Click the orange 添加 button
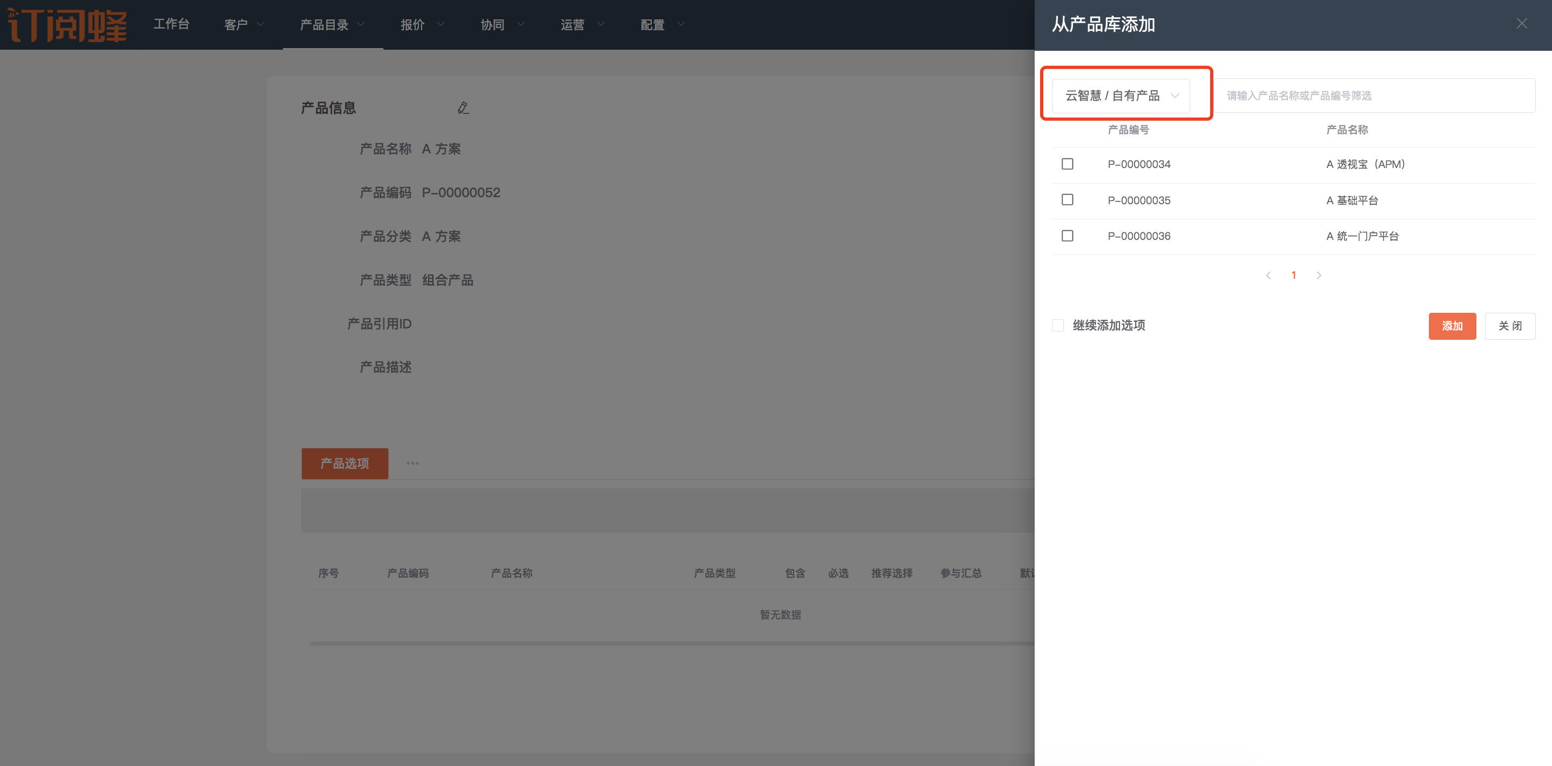The image size is (1552, 766). (x=1452, y=326)
